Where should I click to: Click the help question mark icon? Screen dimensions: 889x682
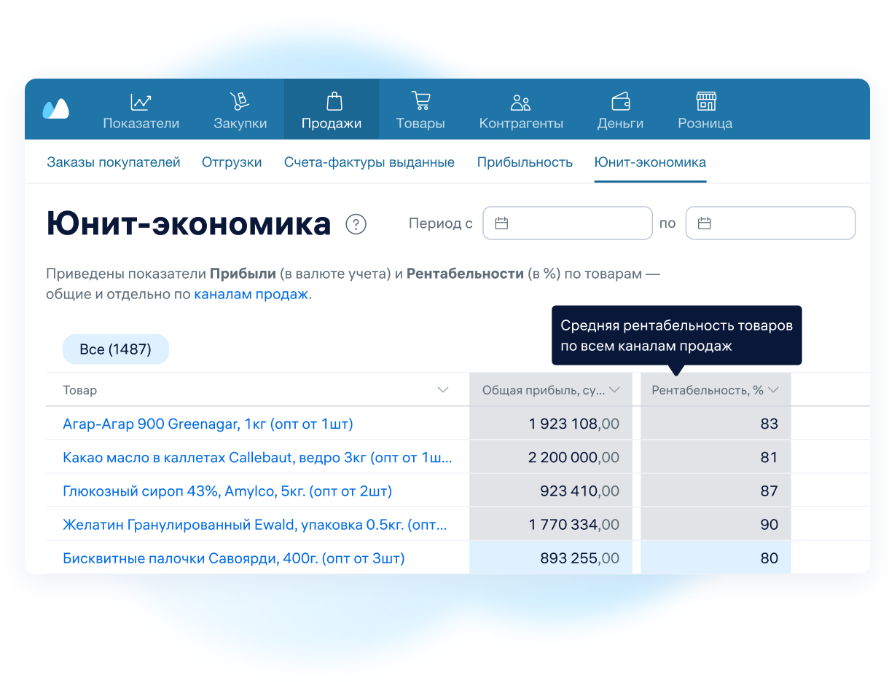coord(356,225)
